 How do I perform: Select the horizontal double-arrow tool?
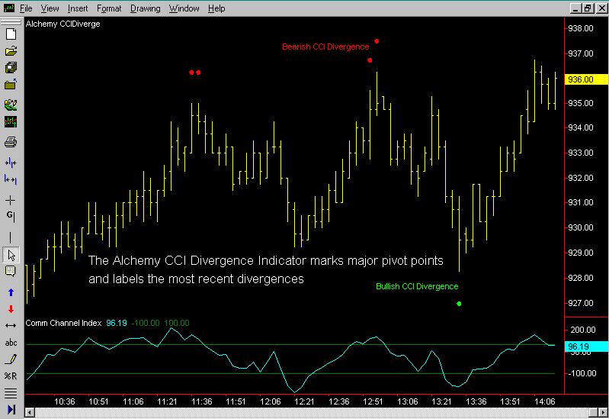coord(11,326)
